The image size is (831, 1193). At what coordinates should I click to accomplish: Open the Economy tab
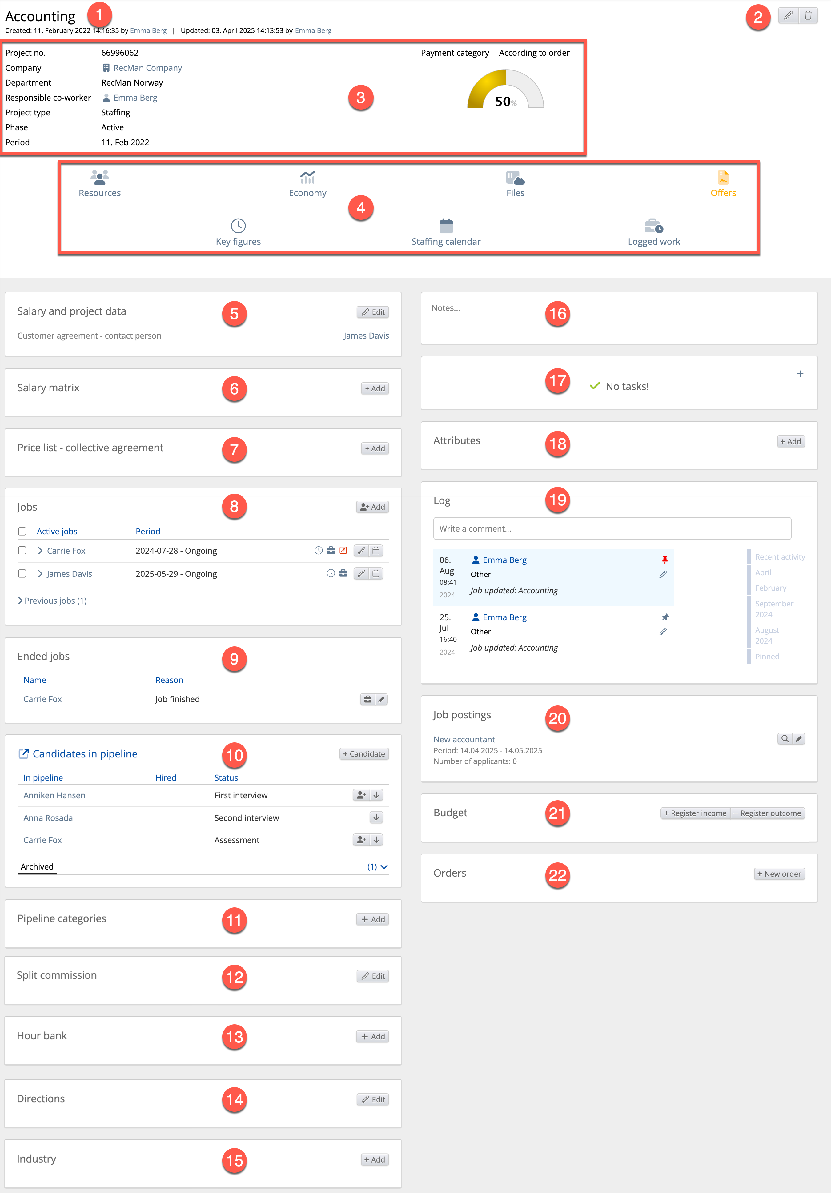pyautogui.click(x=307, y=184)
